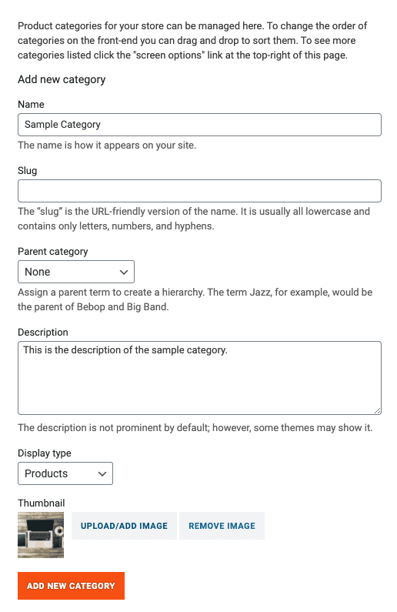This screenshot has width=397, height=612.
Task: Click the Parent category label text
Action: tap(52, 252)
